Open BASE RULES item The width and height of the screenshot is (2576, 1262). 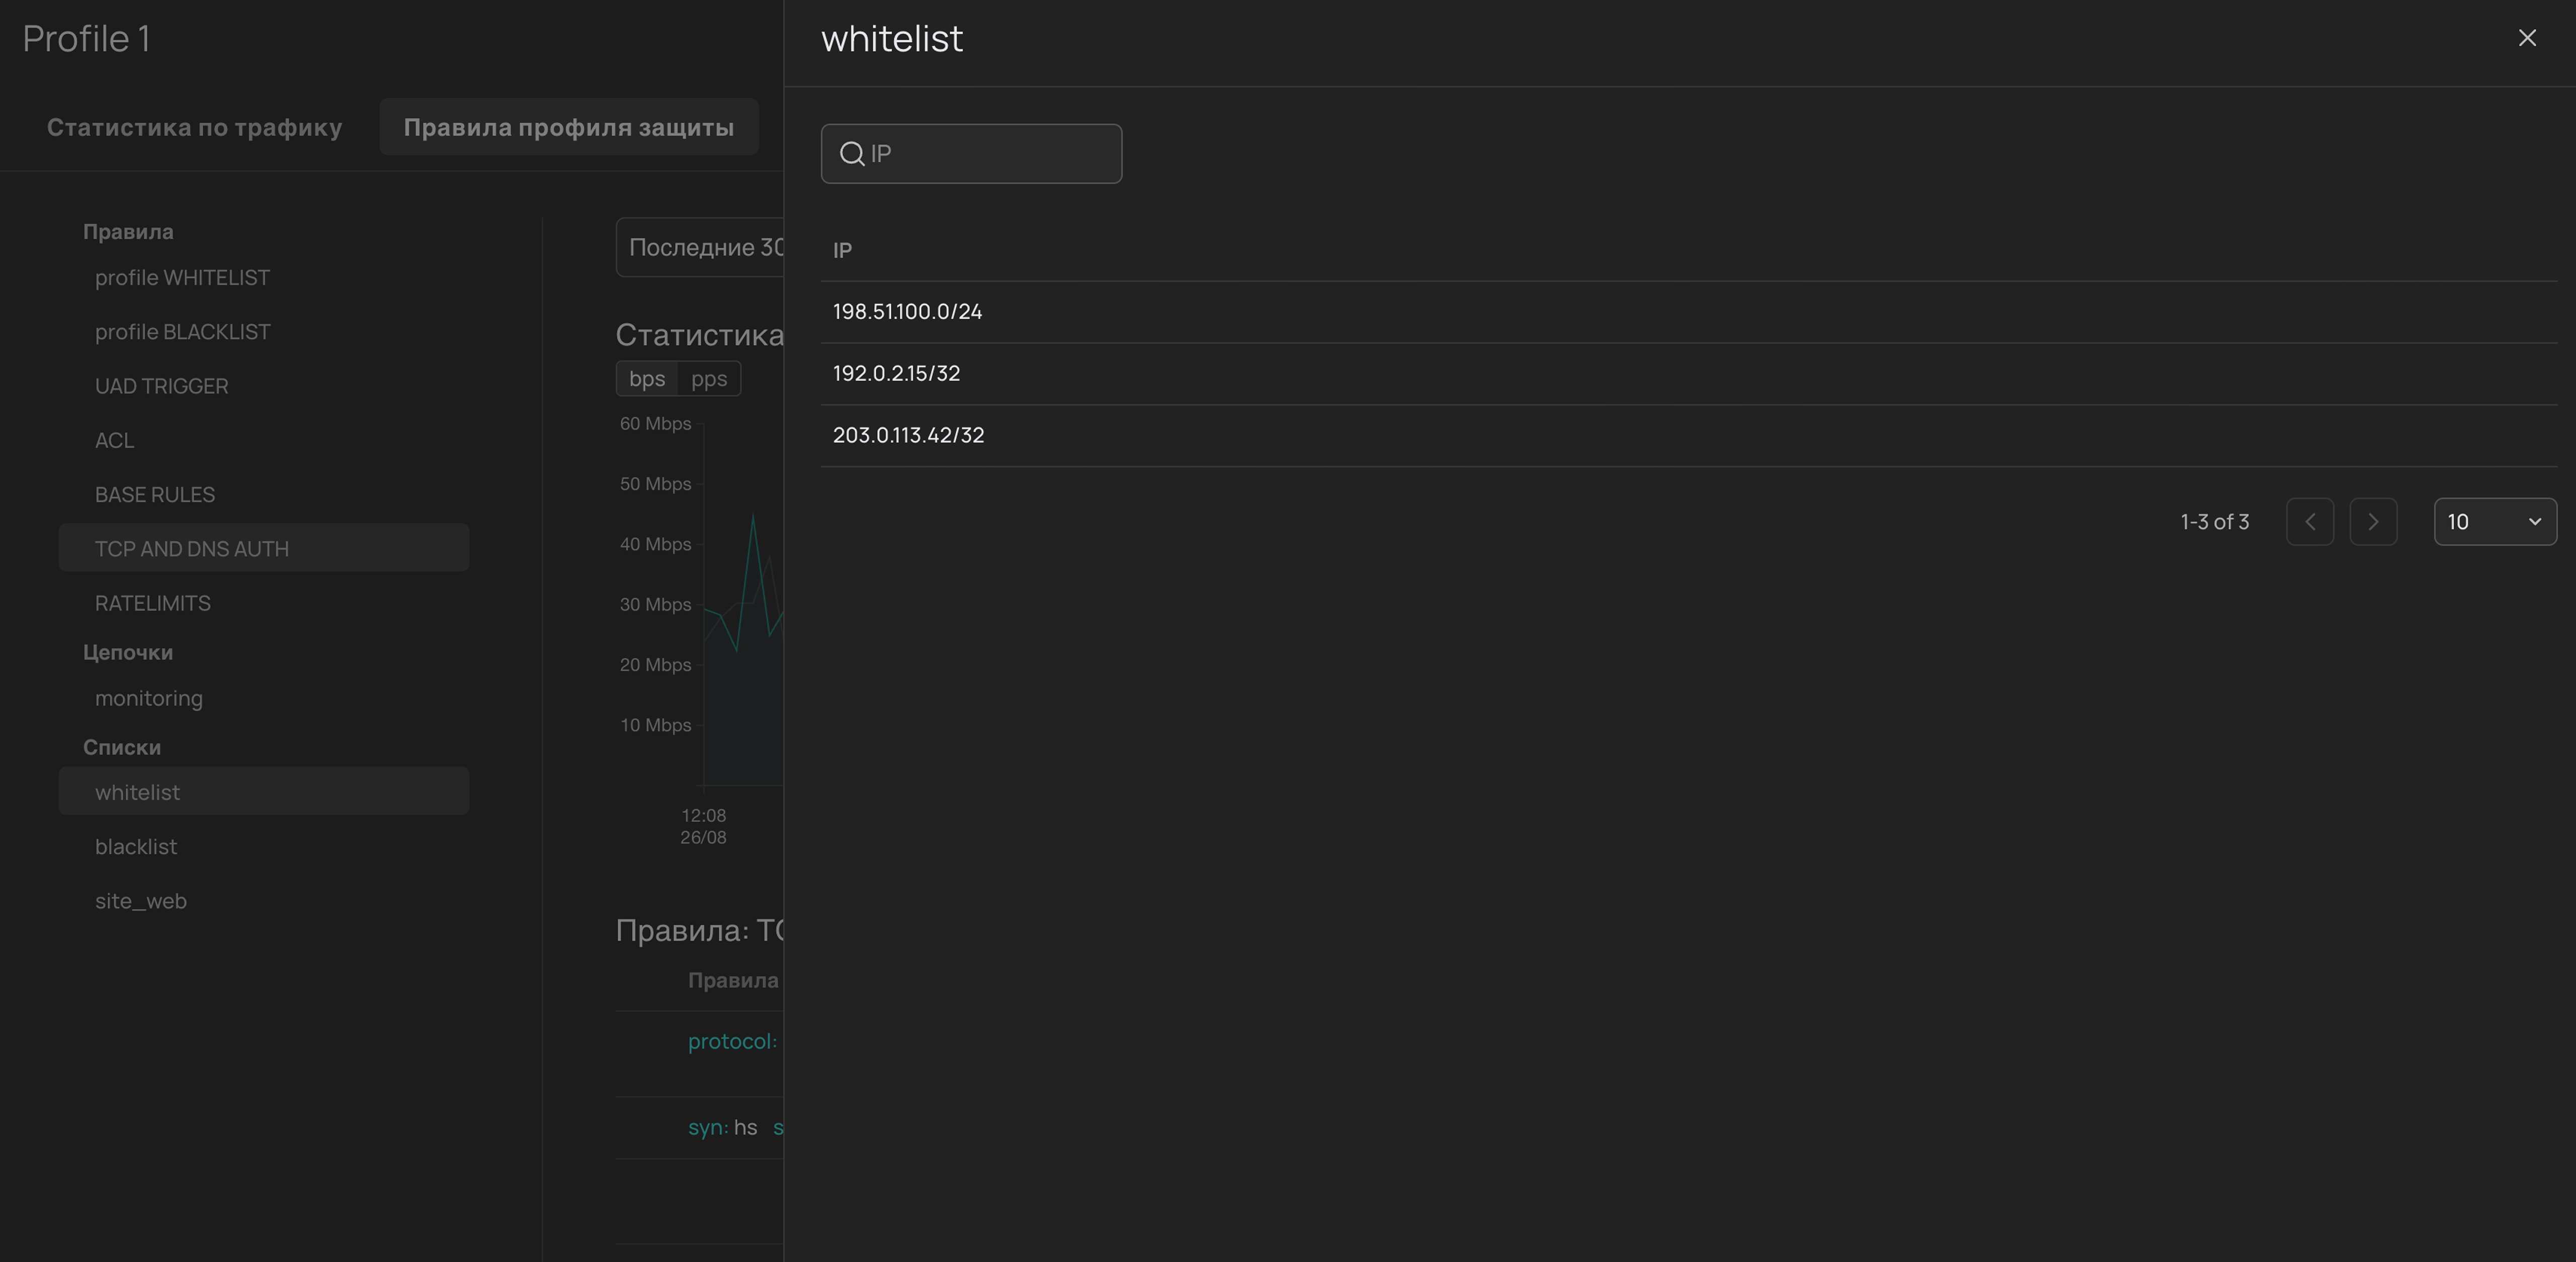coord(263,495)
